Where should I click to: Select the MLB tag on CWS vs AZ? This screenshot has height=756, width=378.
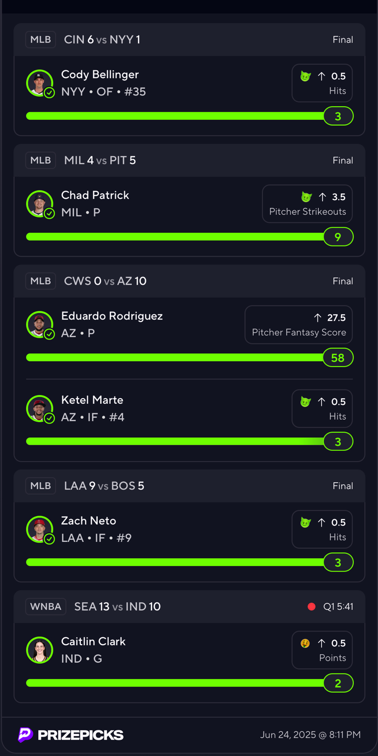(40, 281)
